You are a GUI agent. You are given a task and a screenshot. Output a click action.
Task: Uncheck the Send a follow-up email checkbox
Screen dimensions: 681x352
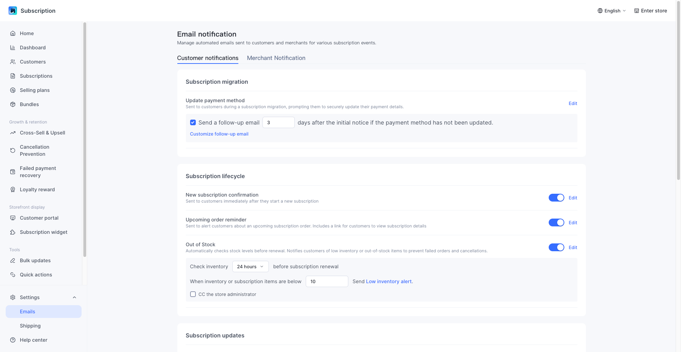click(x=193, y=122)
